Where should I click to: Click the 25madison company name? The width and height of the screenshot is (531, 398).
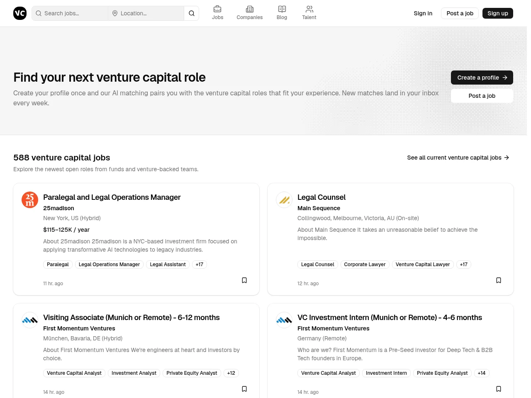[x=58, y=208]
